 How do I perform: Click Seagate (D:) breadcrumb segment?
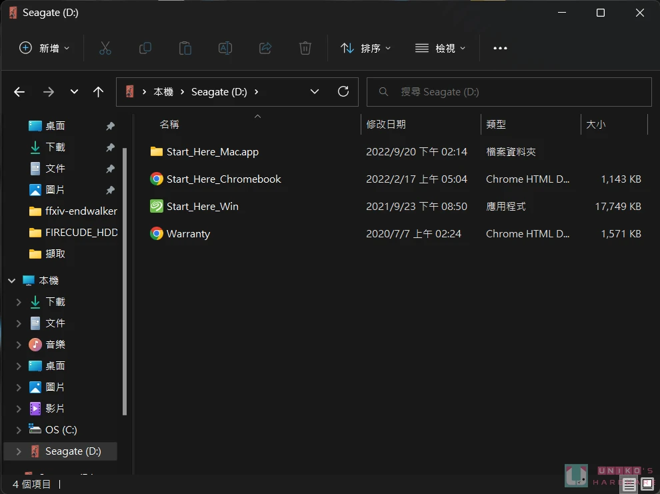219,92
